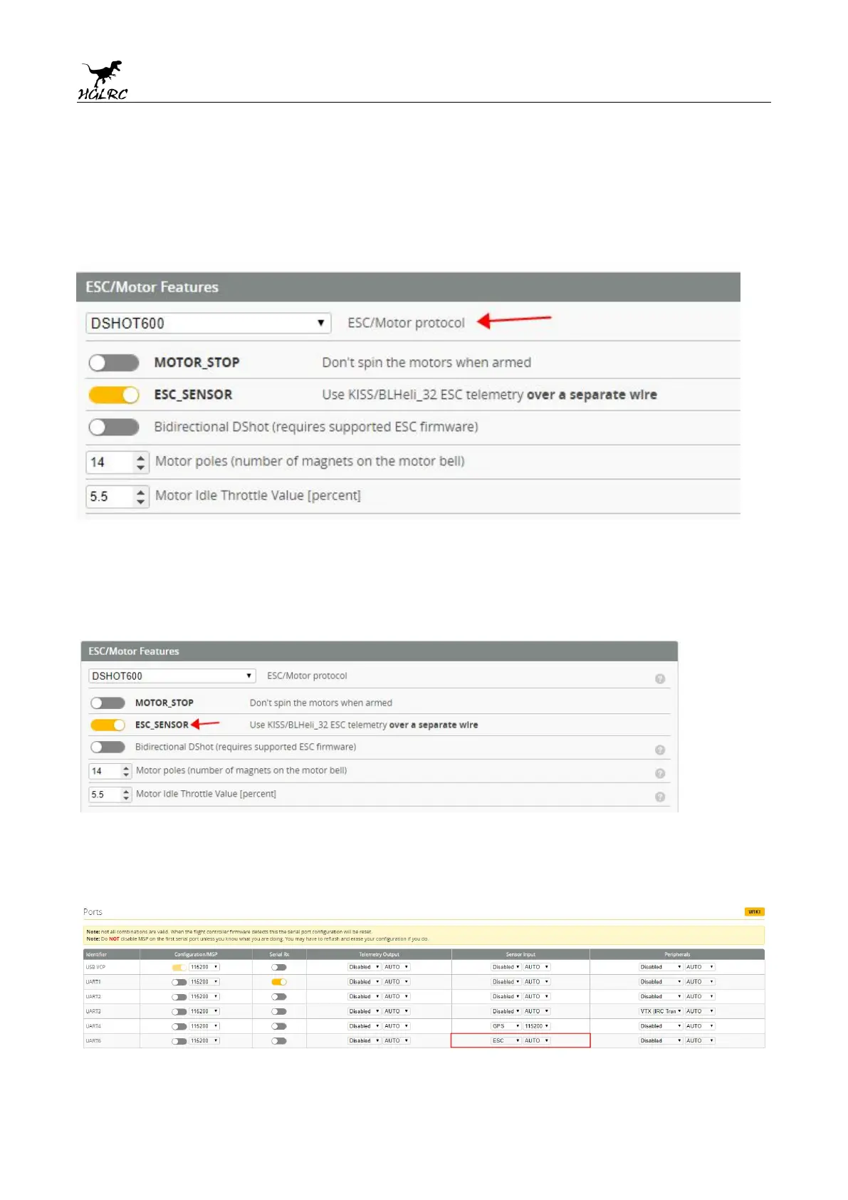Toggle MOTOR_STOP in the first ESC/Motor Features panel
The width and height of the screenshot is (848, 1200).
click(x=114, y=363)
